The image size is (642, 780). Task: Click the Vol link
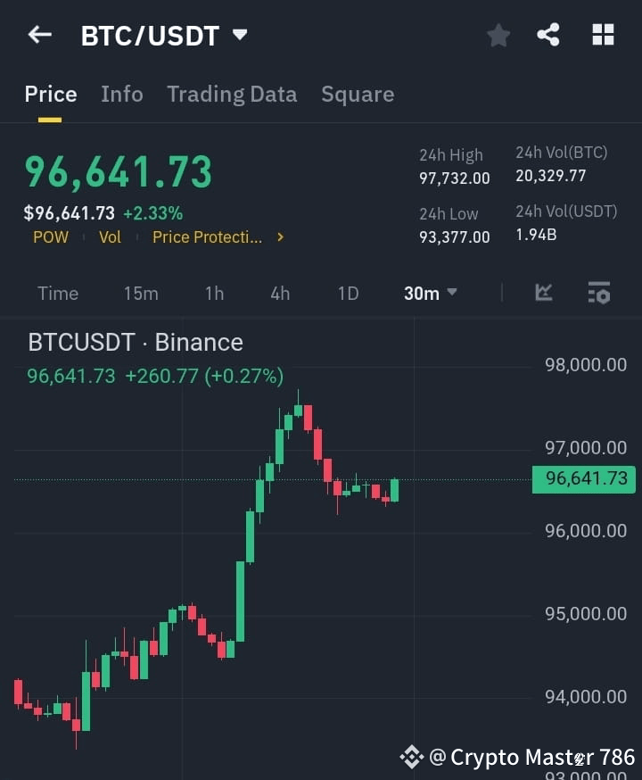coord(110,237)
